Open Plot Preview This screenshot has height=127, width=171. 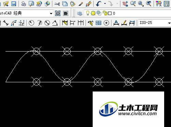point(31,4)
